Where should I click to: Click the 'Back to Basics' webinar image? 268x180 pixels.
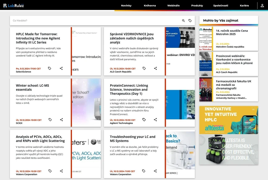(181, 154)
